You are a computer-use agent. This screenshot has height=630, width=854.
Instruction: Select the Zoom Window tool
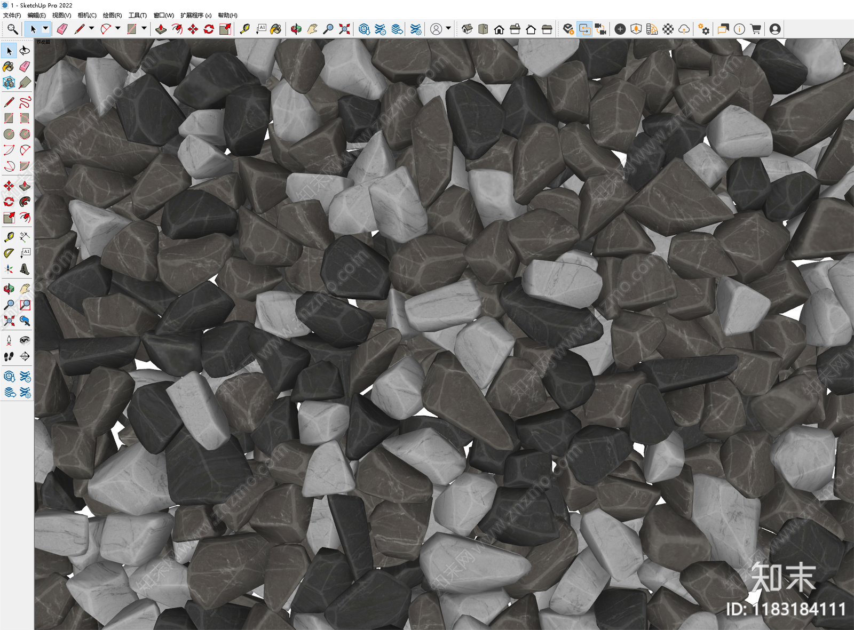tap(25, 305)
